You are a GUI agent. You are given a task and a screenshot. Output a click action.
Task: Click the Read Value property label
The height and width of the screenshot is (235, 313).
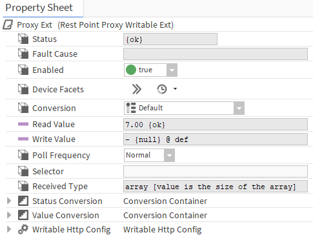click(54, 124)
